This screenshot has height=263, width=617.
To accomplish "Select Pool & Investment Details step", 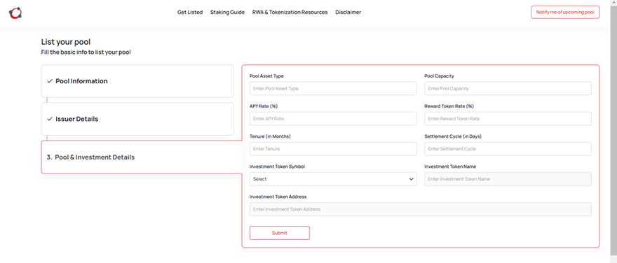I will point(142,157).
